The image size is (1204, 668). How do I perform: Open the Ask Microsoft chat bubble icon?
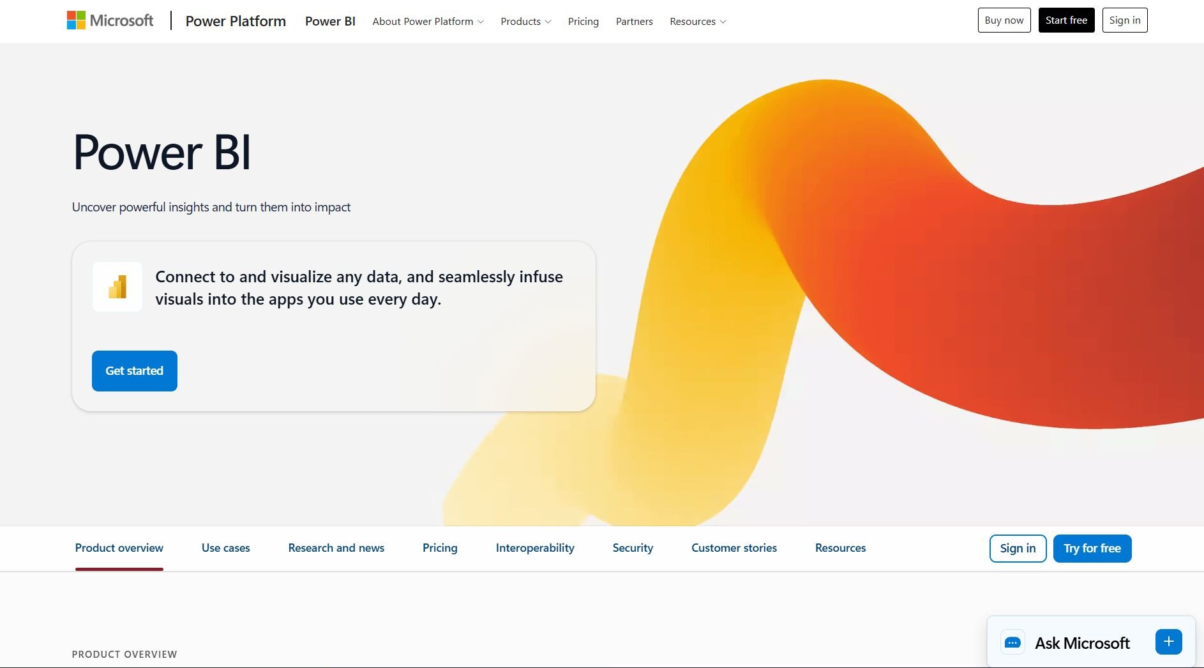click(x=1012, y=642)
